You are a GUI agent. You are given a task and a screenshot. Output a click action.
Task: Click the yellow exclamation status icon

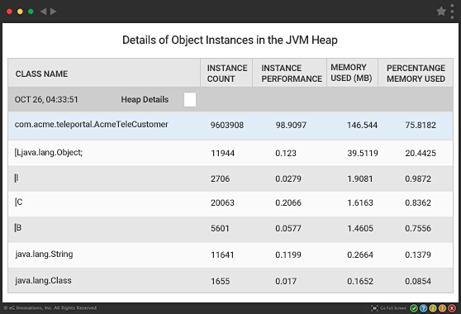pos(433,308)
